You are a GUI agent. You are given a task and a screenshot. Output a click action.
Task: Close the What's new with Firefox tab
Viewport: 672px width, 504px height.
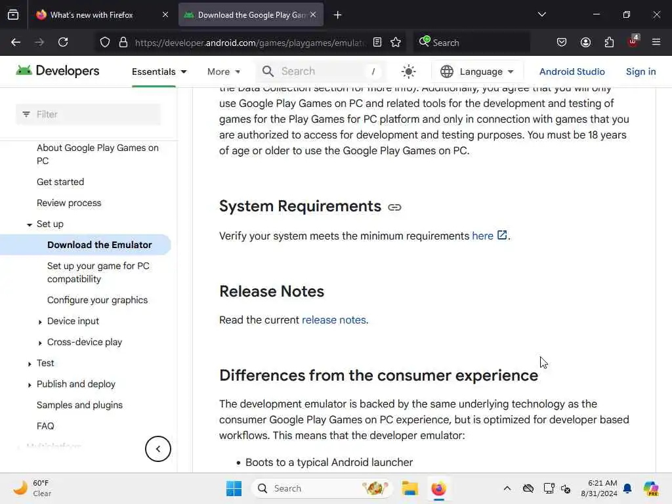(x=165, y=14)
